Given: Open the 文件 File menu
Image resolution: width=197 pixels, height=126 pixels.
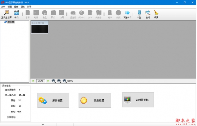Looking at the screenshot, I should pos(3,7).
